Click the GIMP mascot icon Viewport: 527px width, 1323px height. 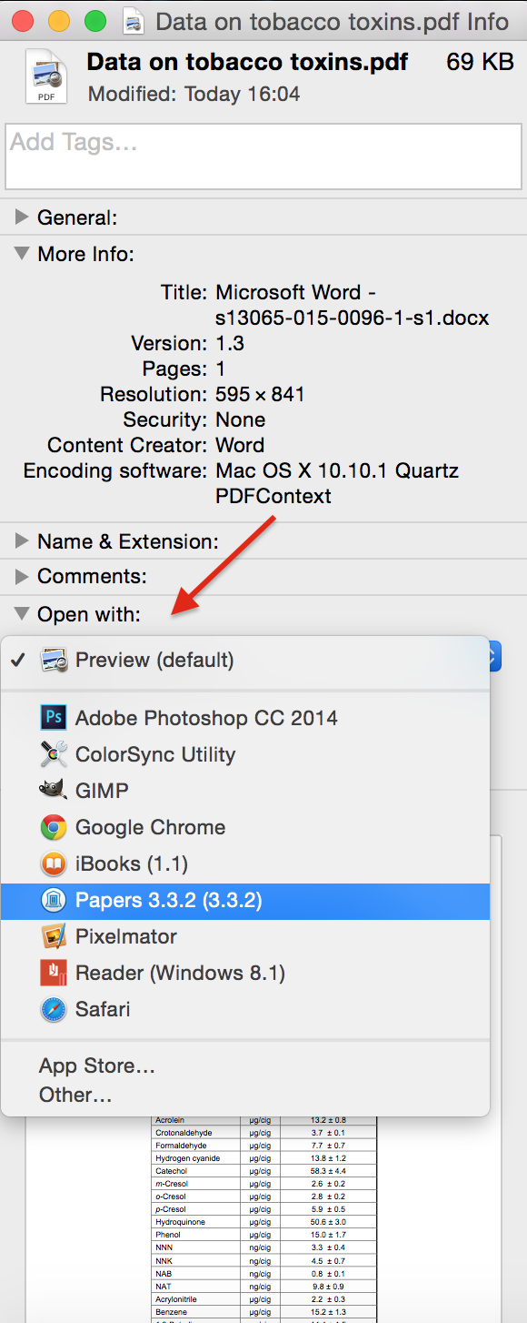[54, 791]
